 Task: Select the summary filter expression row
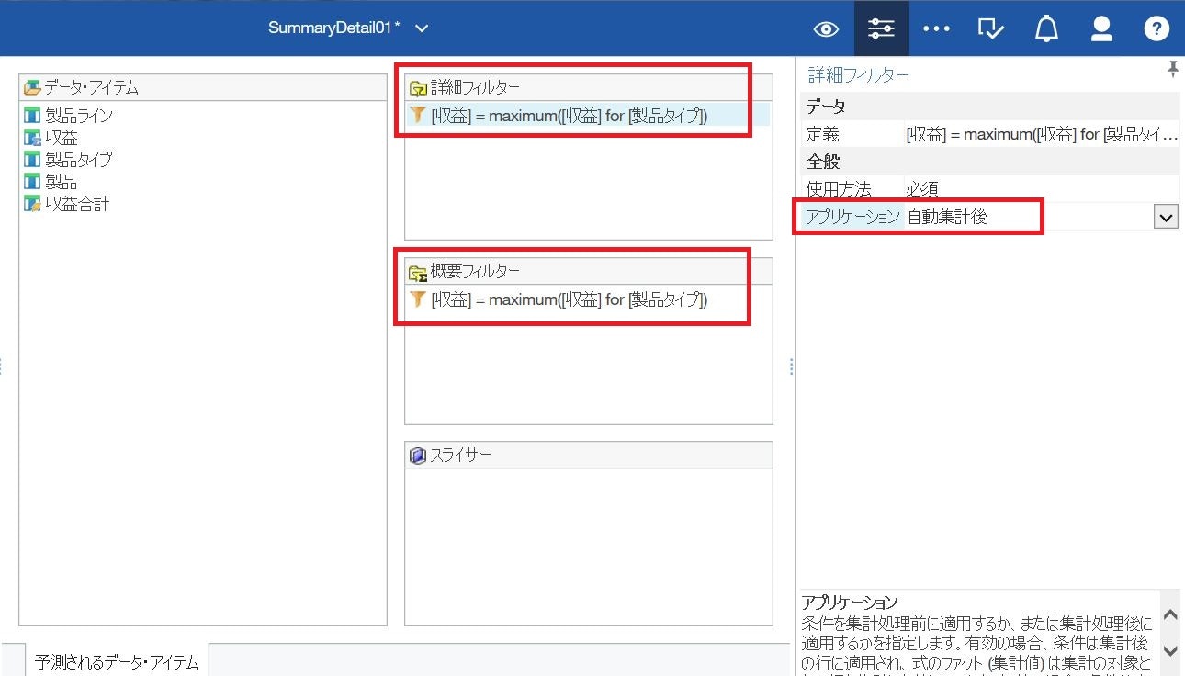[x=588, y=299]
